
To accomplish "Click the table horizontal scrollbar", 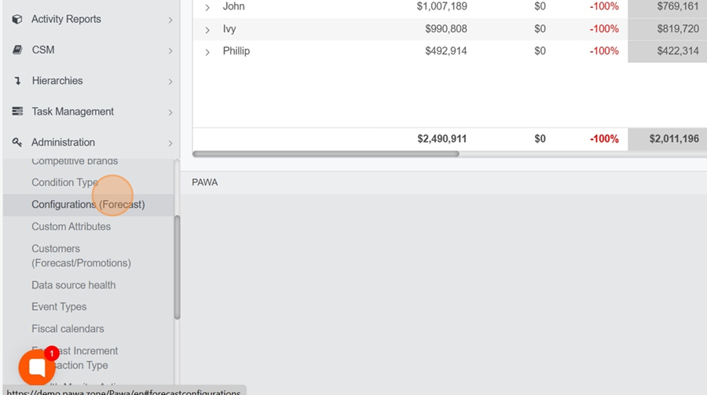I will point(325,154).
